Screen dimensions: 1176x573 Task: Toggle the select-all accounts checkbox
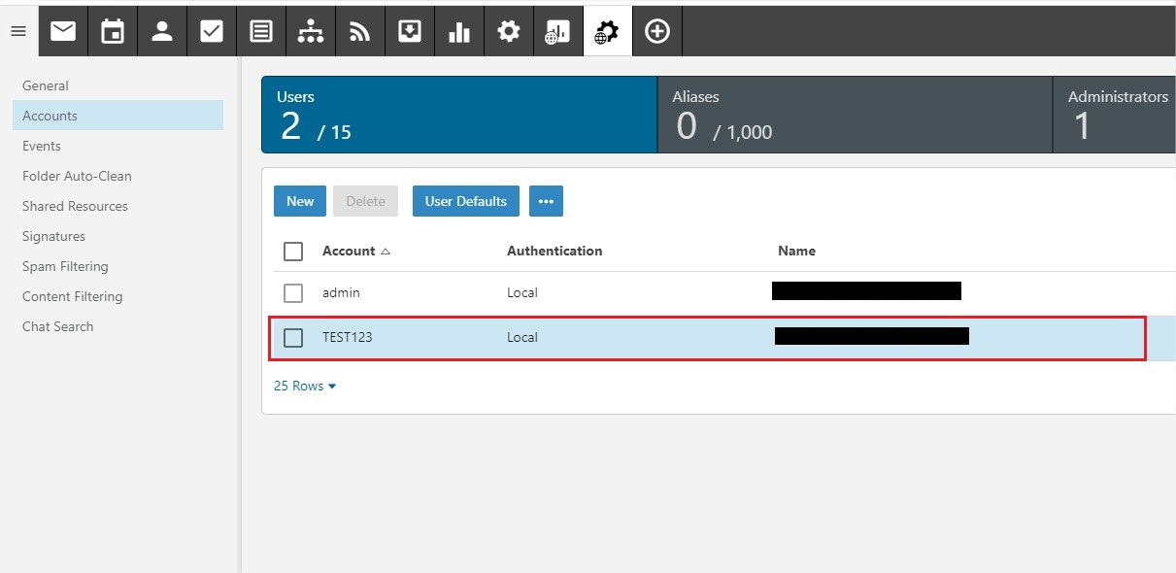[293, 252]
